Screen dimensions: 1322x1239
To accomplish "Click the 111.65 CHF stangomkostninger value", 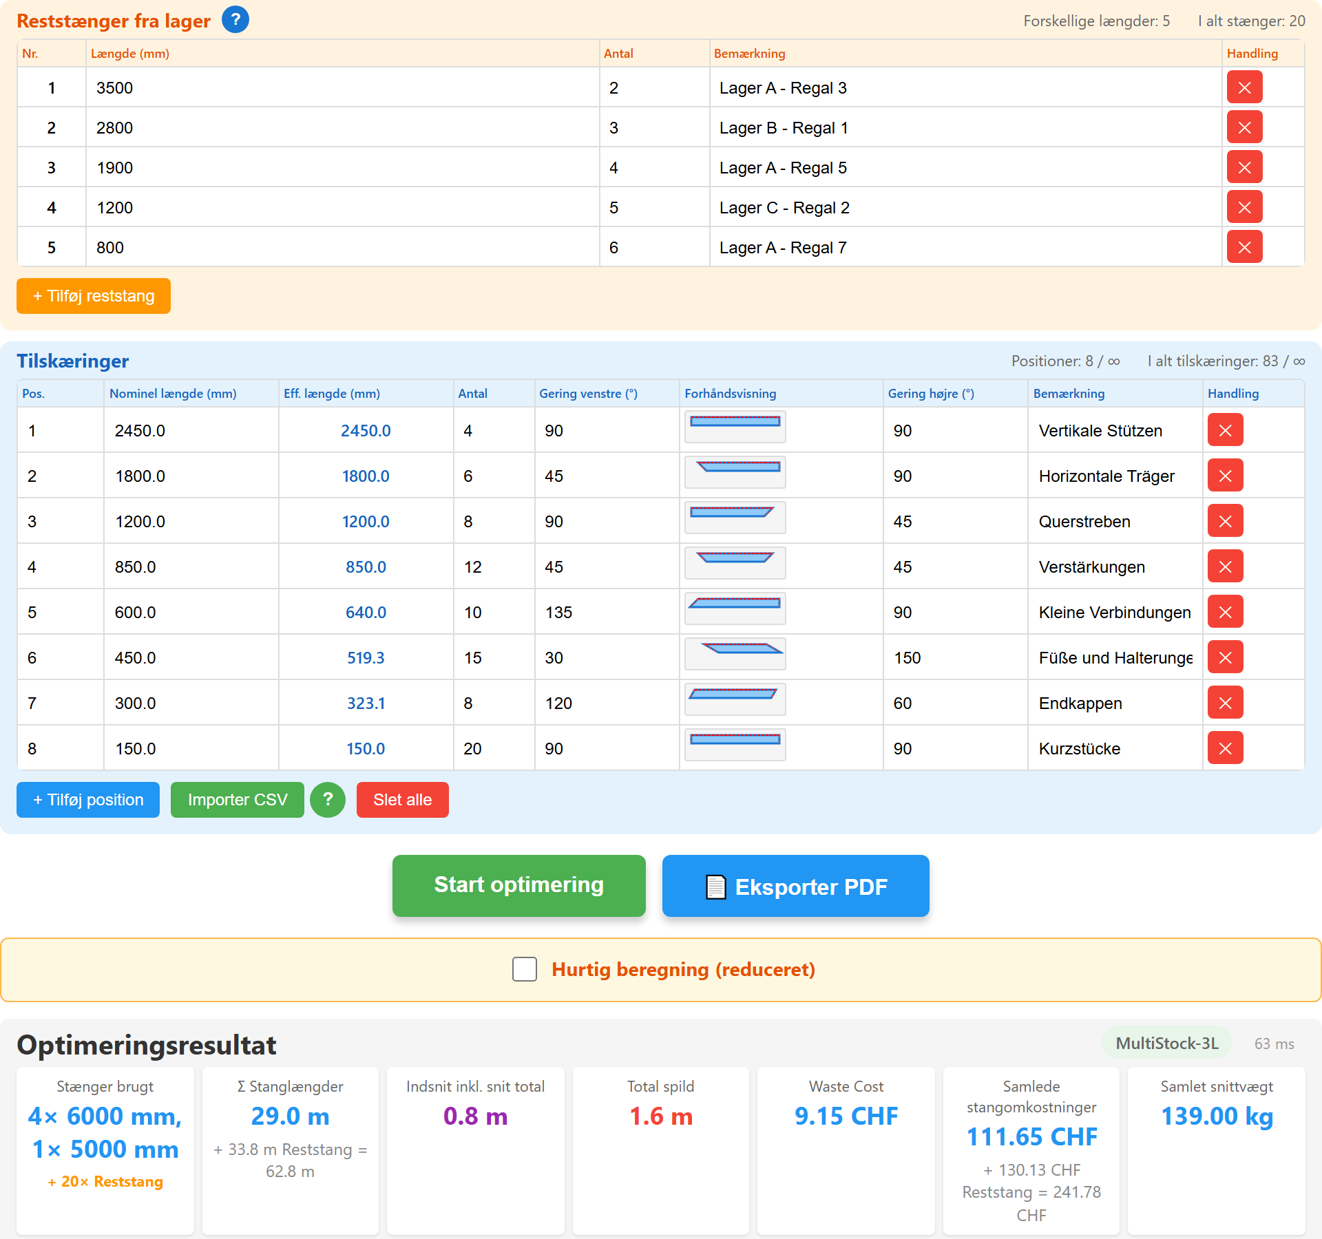I will pyautogui.click(x=1031, y=1136).
